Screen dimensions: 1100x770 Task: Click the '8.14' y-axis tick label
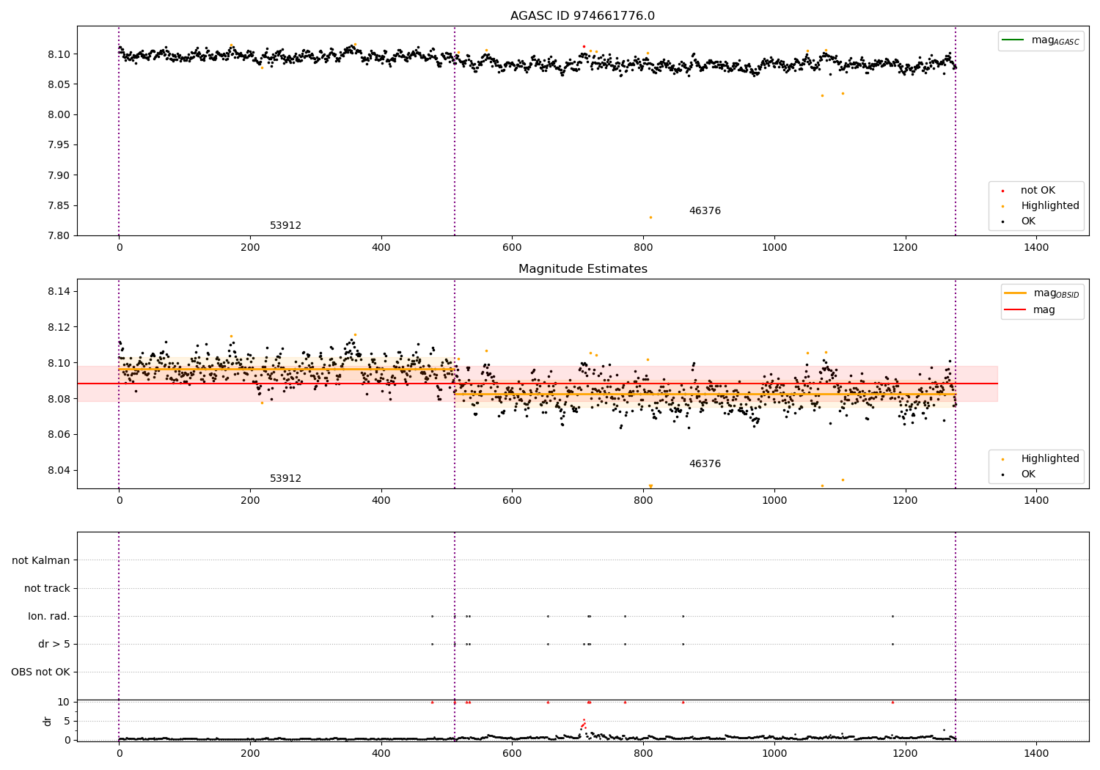point(59,292)
